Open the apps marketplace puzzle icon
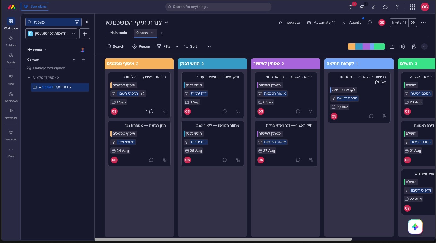 pos(386,7)
